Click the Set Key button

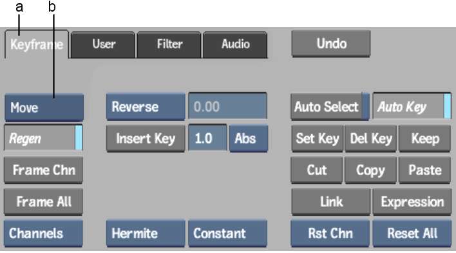(x=318, y=138)
